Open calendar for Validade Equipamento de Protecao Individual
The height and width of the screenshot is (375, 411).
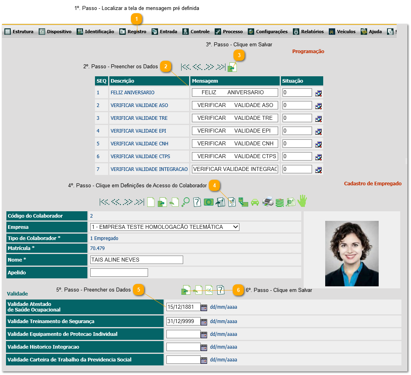204,335
